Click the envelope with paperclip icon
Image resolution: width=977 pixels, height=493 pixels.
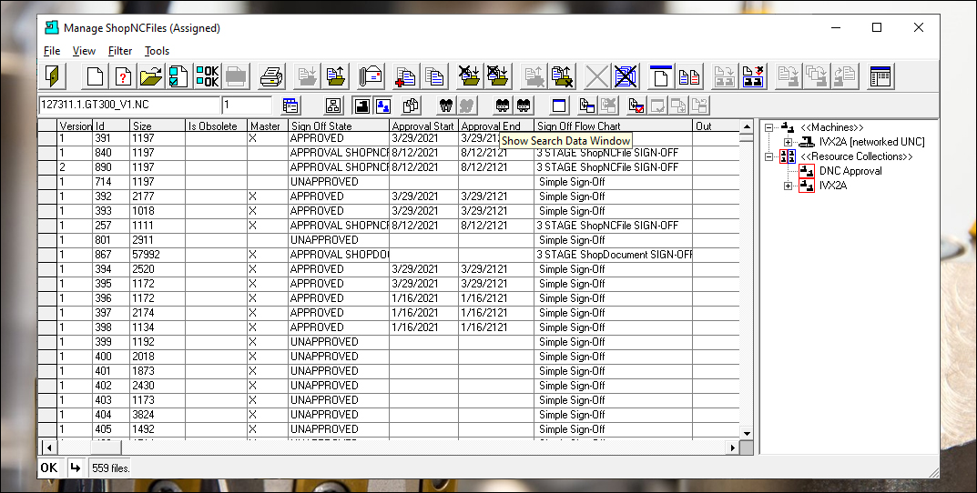point(371,76)
